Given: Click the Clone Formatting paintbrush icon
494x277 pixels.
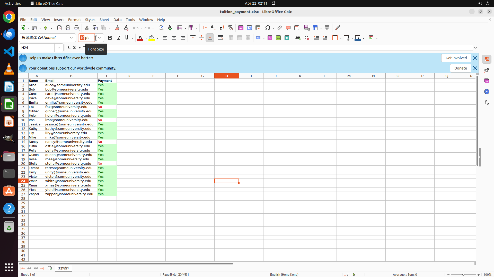Looking at the screenshot, I should coord(117,28).
